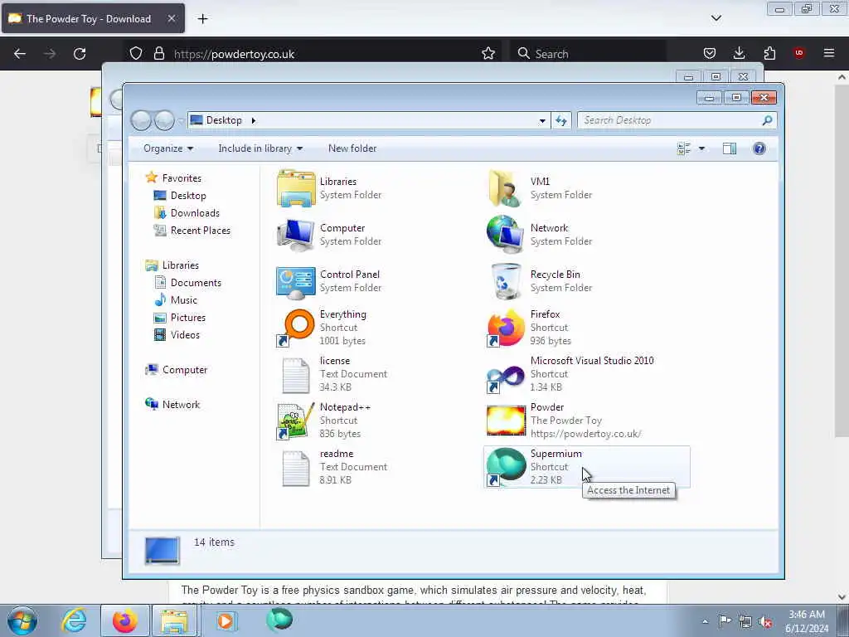The image size is (849, 637).
Task: Open the Windows Start orb
Action: click(x=22, y=620)
